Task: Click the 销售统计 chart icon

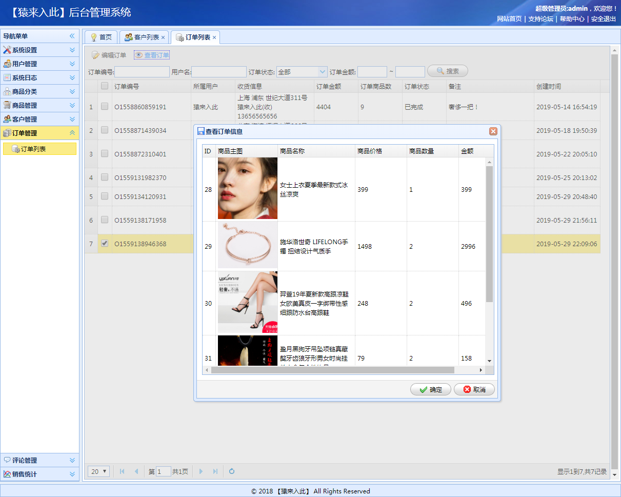Action: [x=7, y=474]
